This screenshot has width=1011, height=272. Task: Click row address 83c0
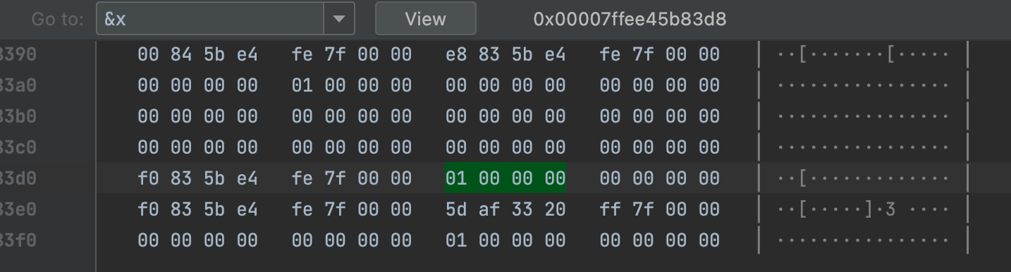click(18, 147)
